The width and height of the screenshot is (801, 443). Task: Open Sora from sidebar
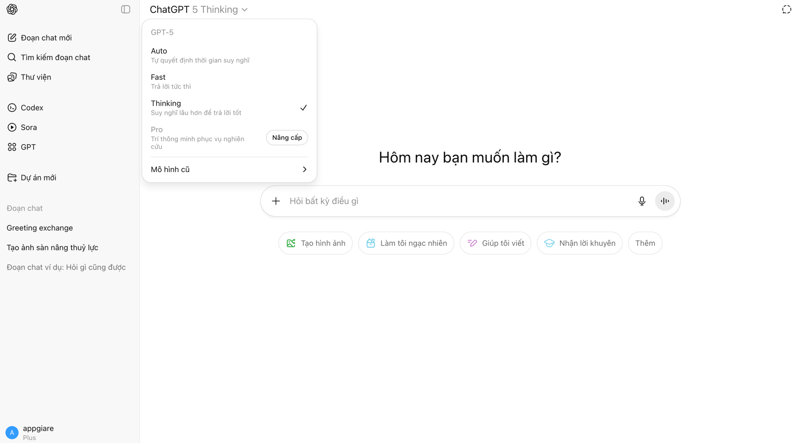[x=69, y=127]
